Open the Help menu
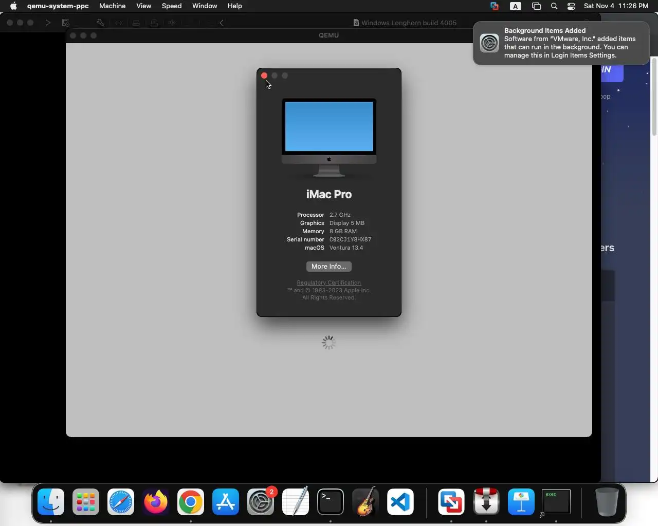 pyautogui.click(x=235, y=6)
